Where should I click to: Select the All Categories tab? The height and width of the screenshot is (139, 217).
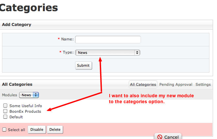pos(143,84)
